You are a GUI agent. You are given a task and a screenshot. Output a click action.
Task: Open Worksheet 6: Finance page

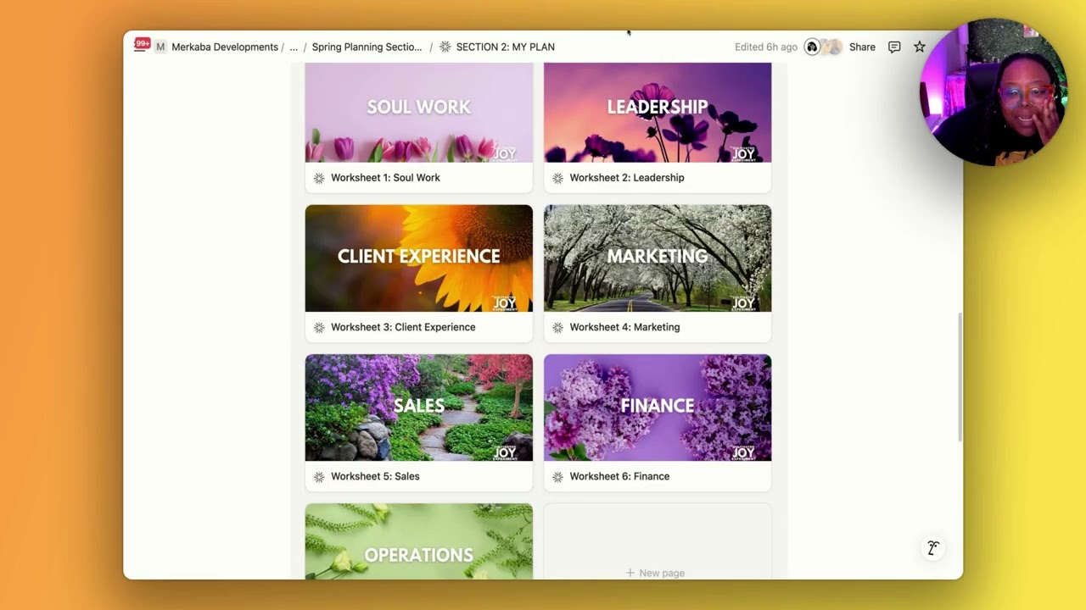coord(619,476)
